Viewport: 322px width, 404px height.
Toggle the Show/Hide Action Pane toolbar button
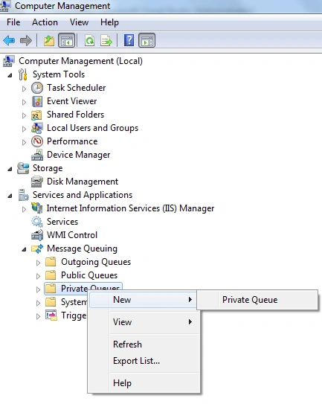[x=146, y=40]
